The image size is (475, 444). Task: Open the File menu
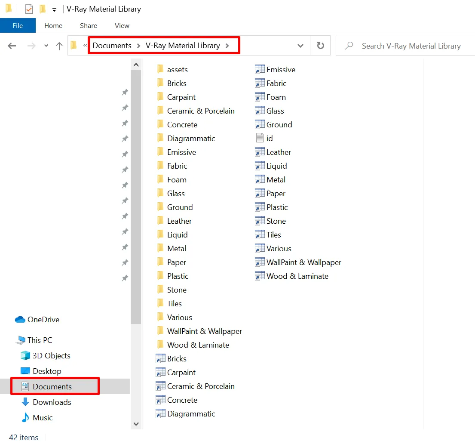(18, 25)
